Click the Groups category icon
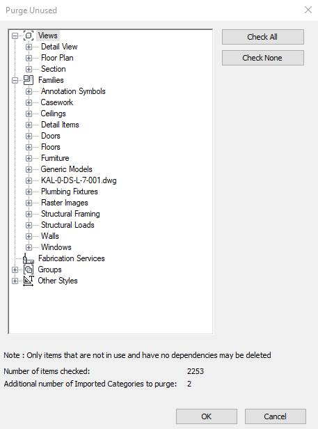Screen dimensions: 318x429 tap(29, 270)
